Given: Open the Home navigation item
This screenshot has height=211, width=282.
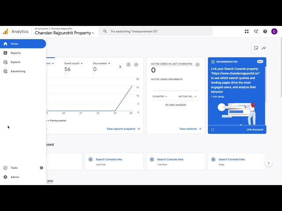Looking at the screenshot, I should pyautogui.click(x=23, y=44).
